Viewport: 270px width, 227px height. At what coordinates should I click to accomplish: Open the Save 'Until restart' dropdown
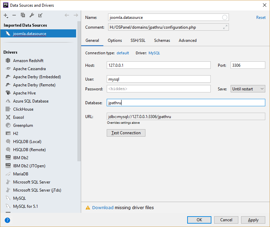(248, 89)
